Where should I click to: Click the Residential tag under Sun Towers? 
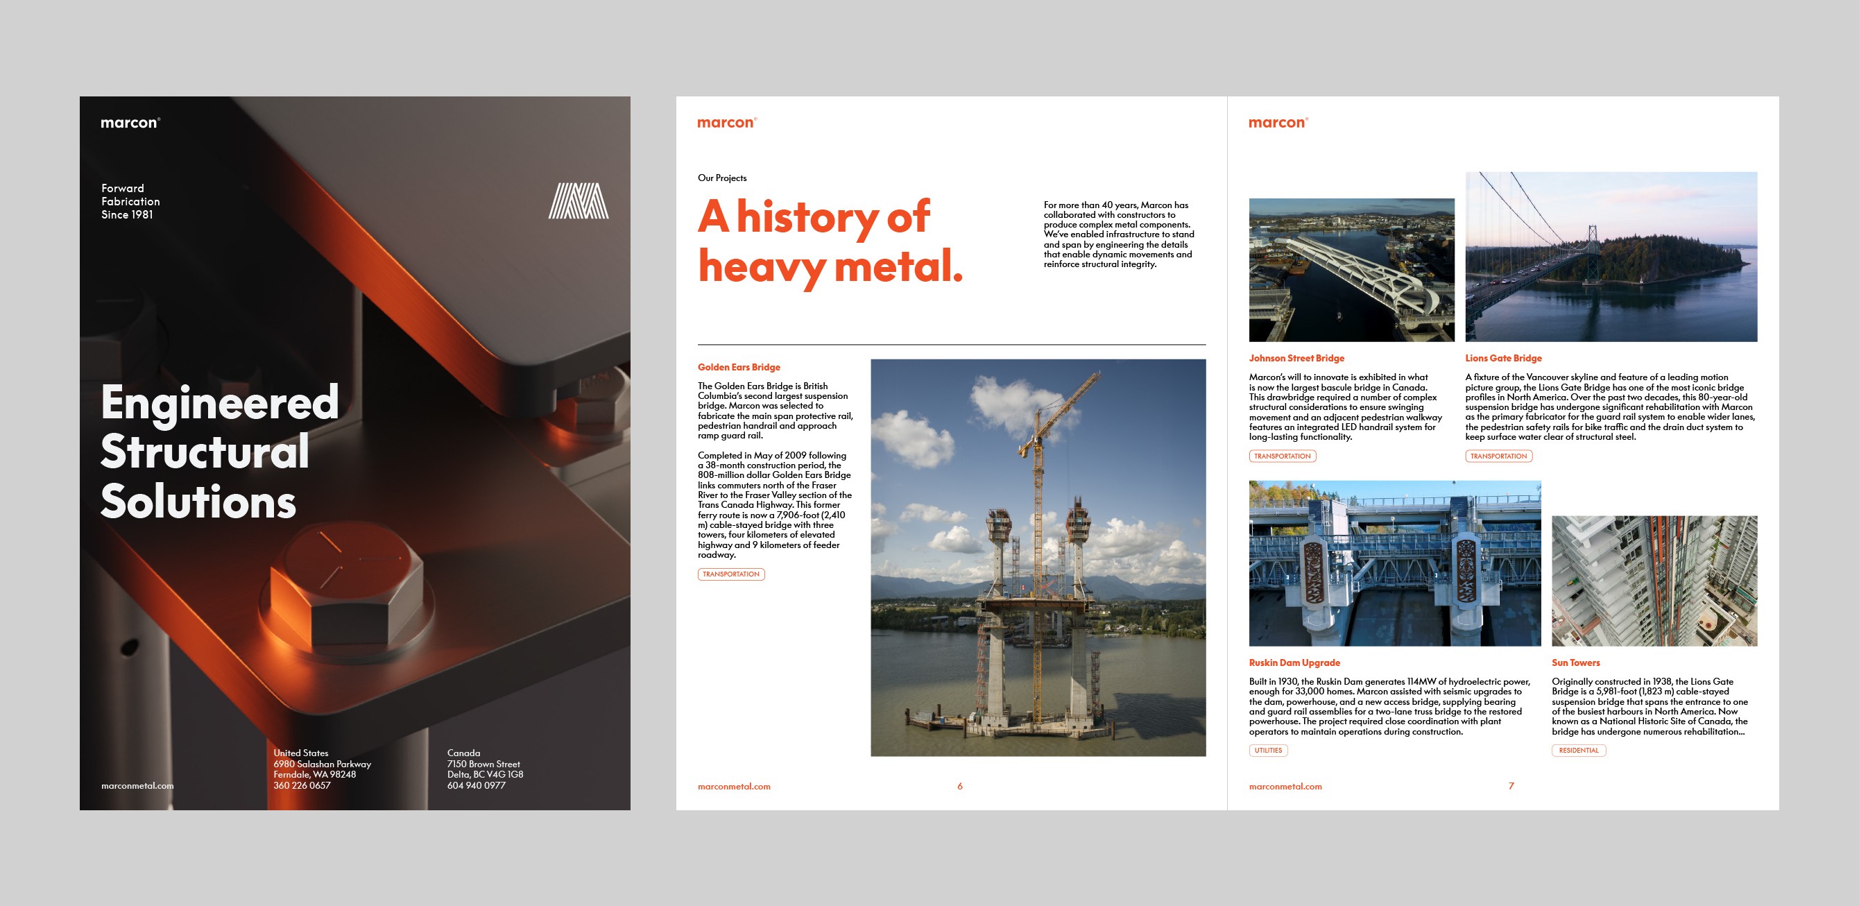tap(1577, 750)
